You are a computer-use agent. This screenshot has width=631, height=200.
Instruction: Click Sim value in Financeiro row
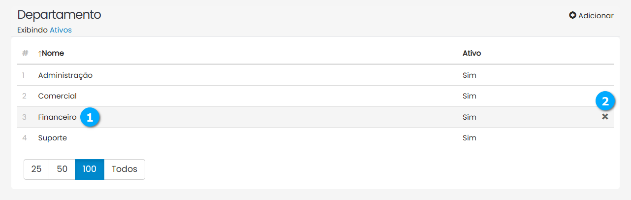[x=470, y=117]
